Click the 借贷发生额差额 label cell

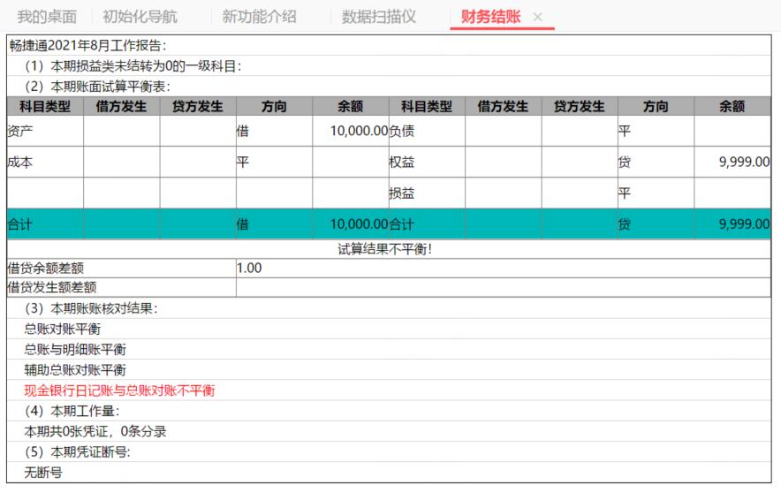point(122,287)
